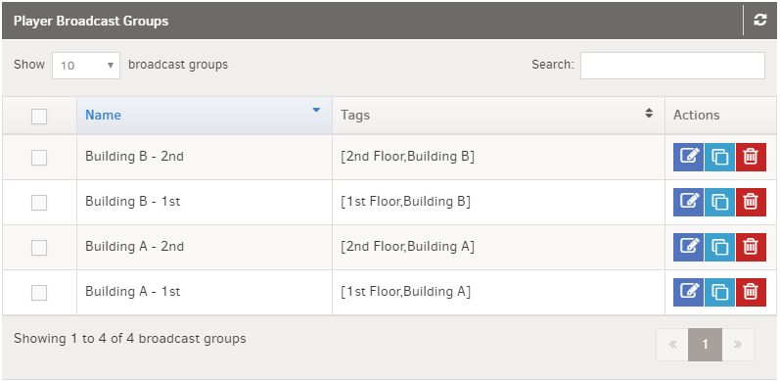
Task: Delete the Building A - 1st group
Action: point(751,292)
